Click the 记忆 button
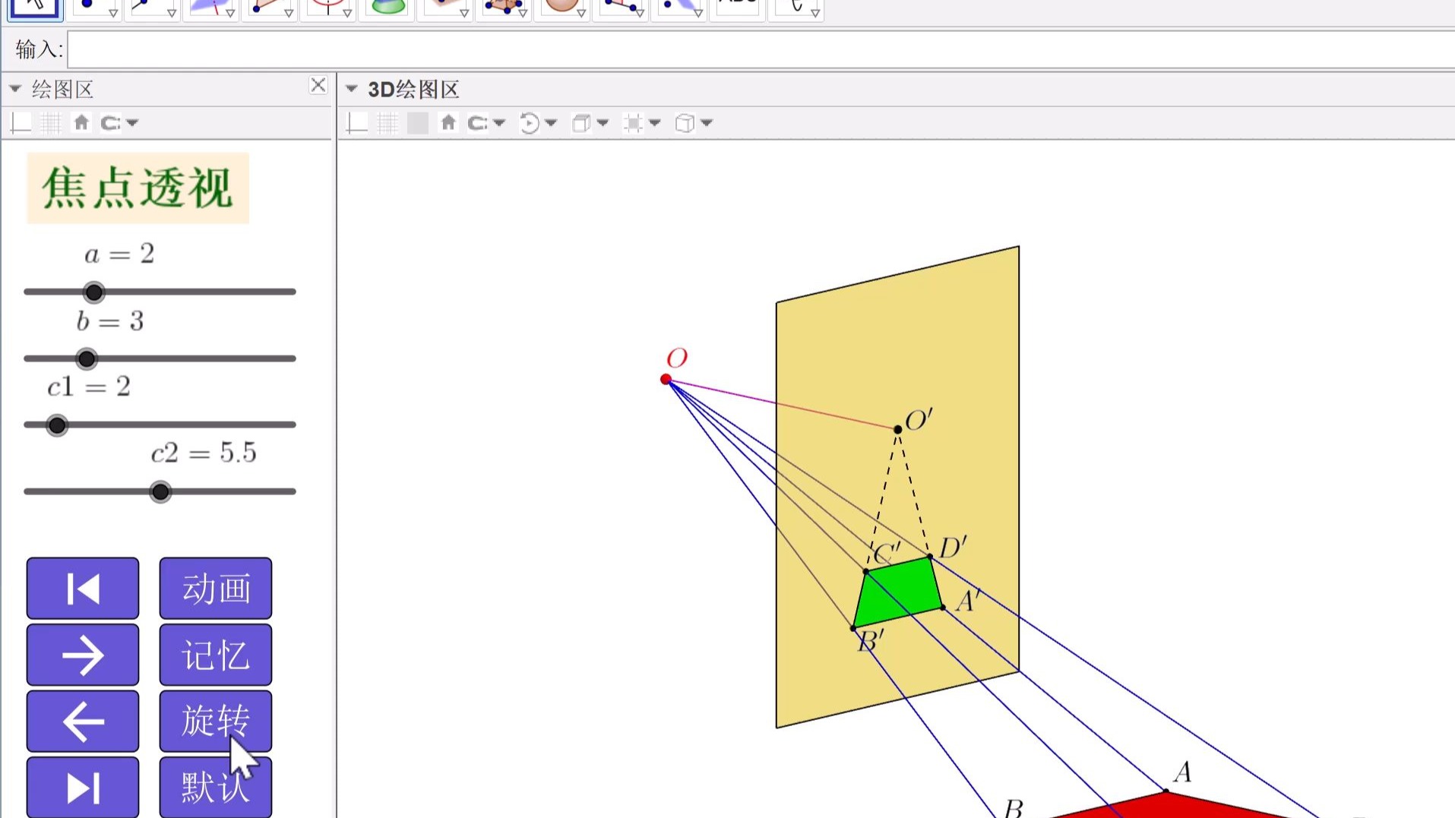This screenshot has width=1455, height=818. (216, 655)
